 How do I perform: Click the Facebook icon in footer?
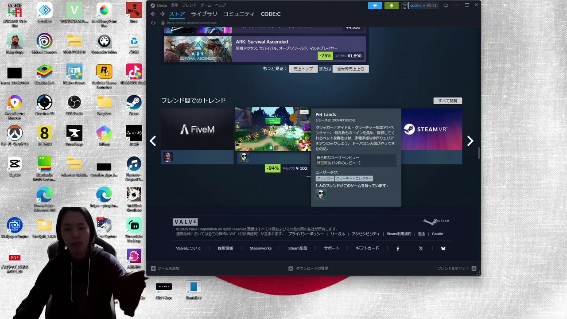coord(398,249)
